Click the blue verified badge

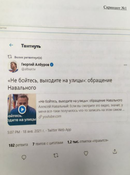coord(52,65)
